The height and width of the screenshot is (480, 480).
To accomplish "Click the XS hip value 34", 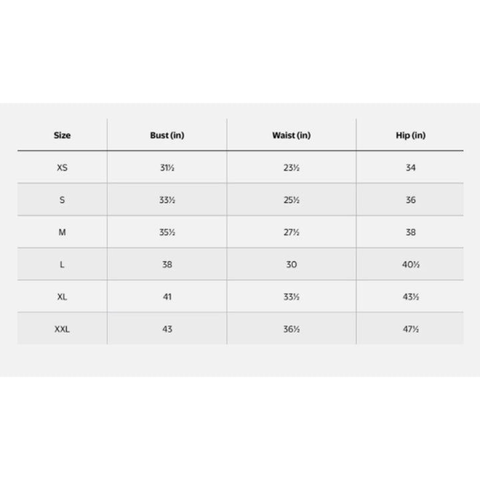I will (411, 168).
